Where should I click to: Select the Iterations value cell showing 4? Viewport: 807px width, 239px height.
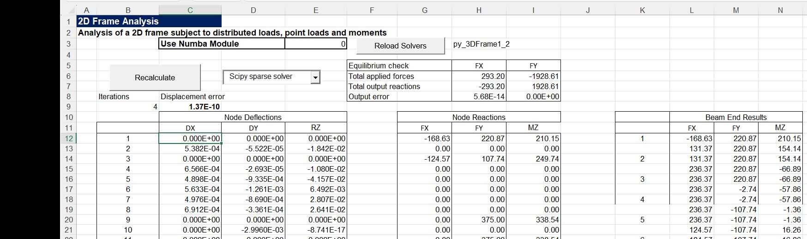(128, 107)
